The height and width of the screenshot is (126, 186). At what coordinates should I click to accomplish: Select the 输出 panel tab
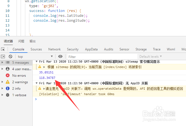tap(33, 41)
